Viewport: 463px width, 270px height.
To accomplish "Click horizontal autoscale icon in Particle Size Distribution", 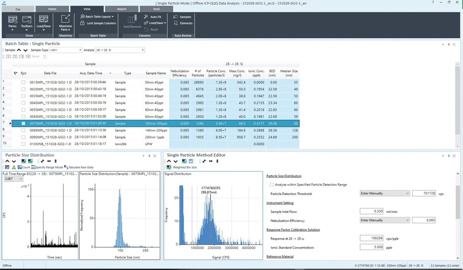I will coord(49,161).
